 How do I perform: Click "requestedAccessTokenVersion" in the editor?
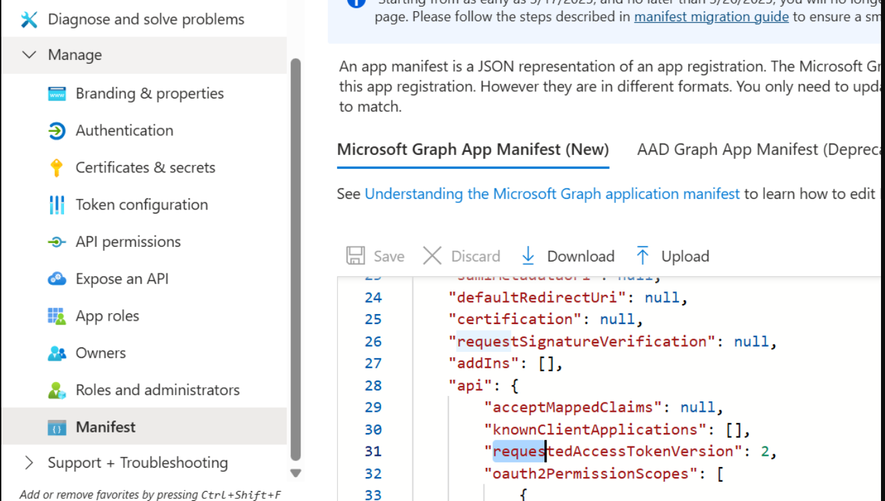click(x=613, y=452)
